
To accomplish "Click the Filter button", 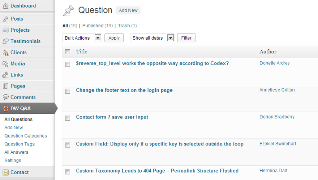I will 186,38.
